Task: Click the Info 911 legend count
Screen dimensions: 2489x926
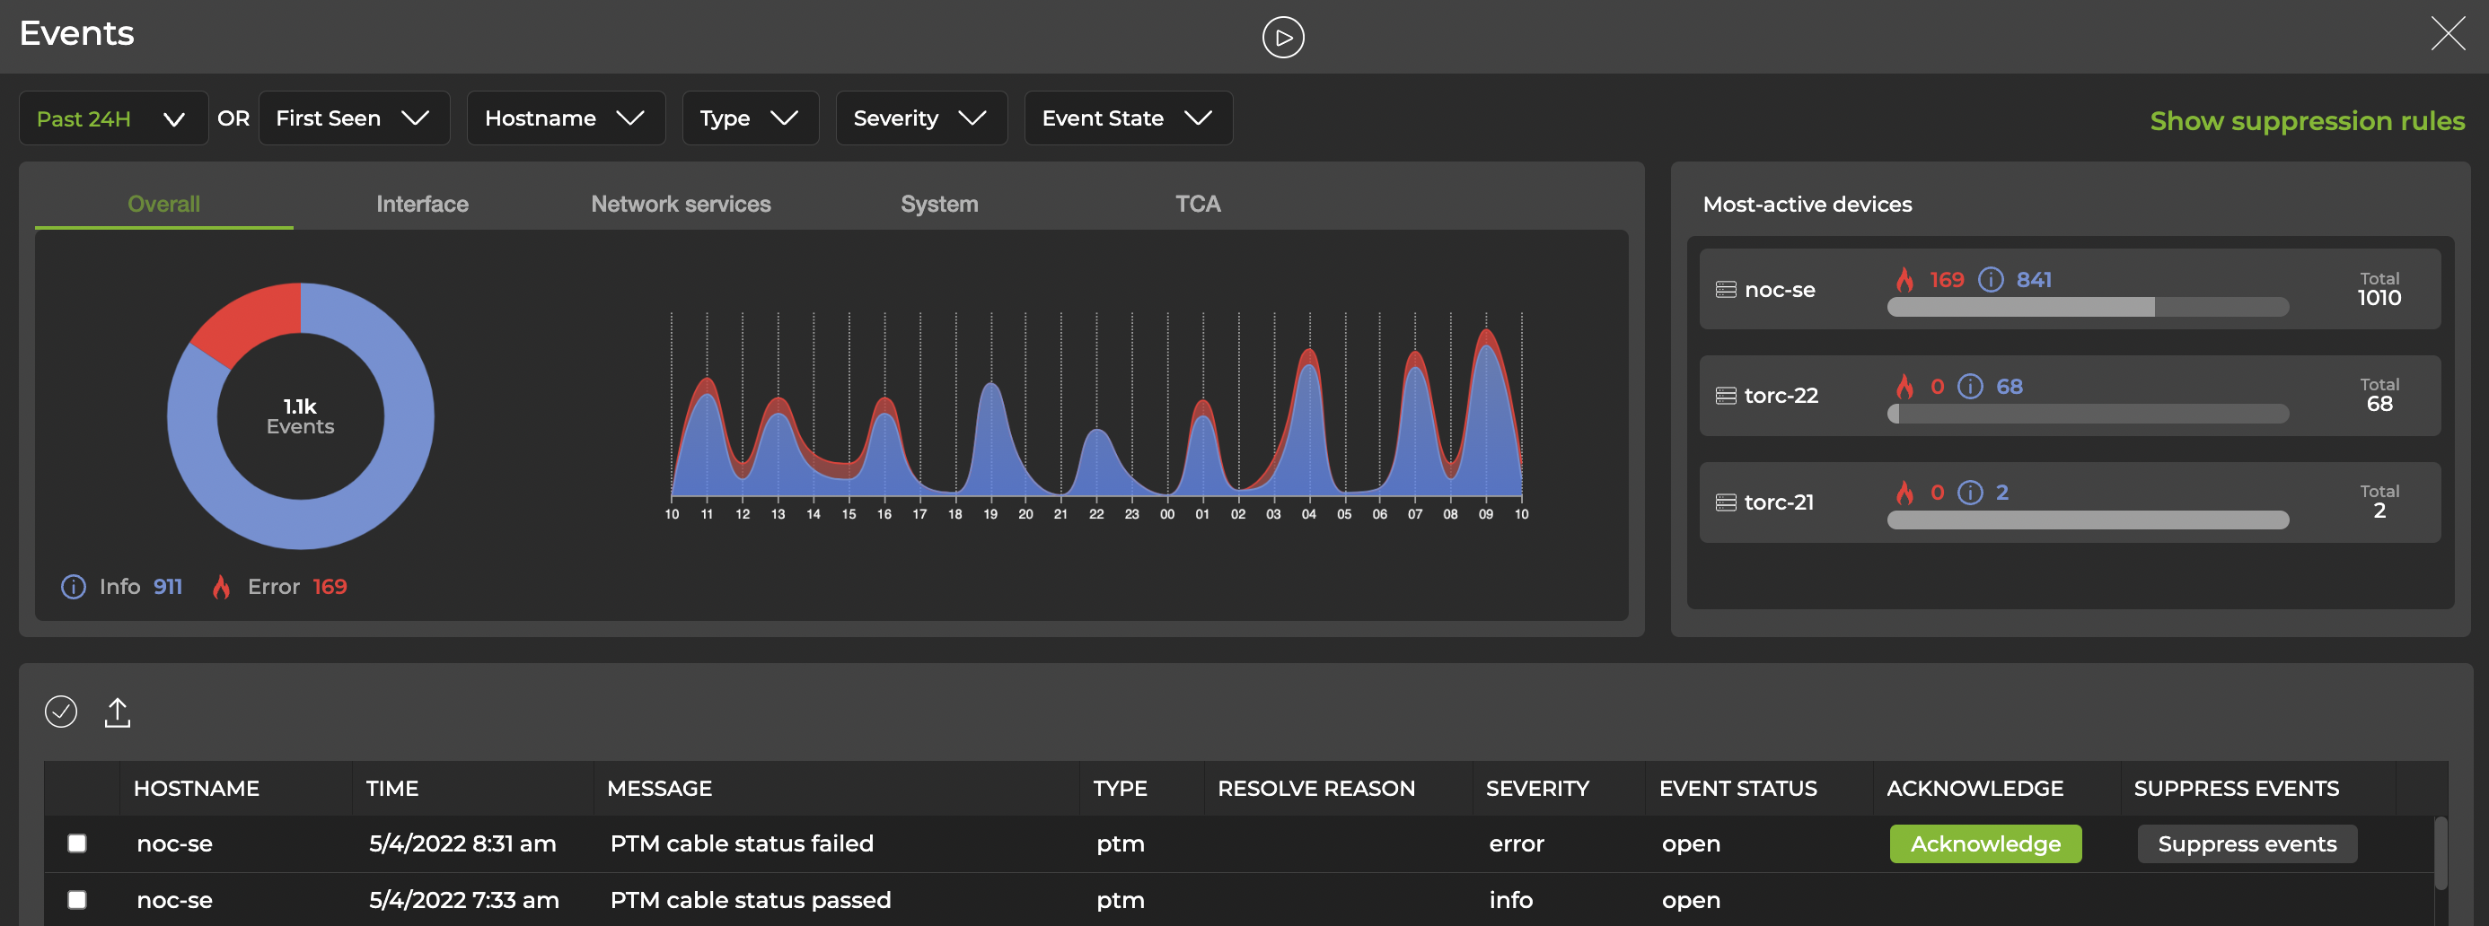Action: 167,586
